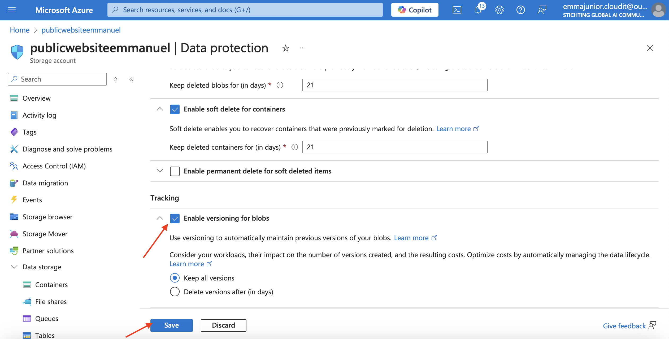Click the Discard button

coord(223,325)
